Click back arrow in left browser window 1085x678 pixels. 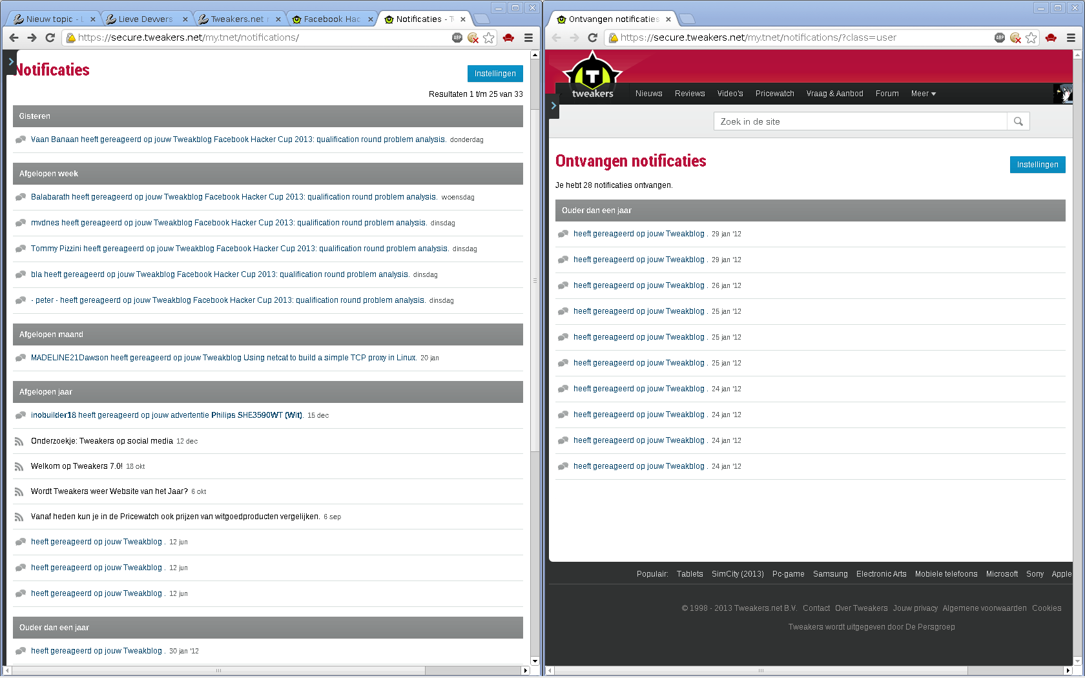(x=14, y=37)
